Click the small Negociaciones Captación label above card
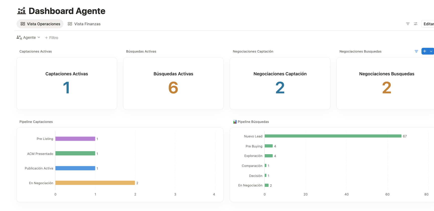This screenshot has width=434, height=211. click(x=253, y=51)
